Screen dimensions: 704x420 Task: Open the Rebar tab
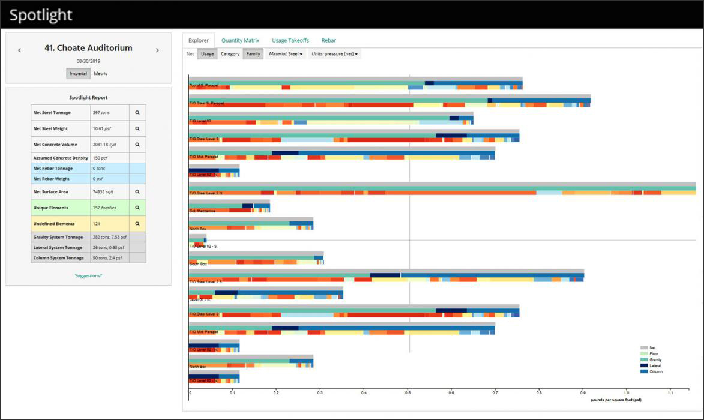click(x=329, y=40)
